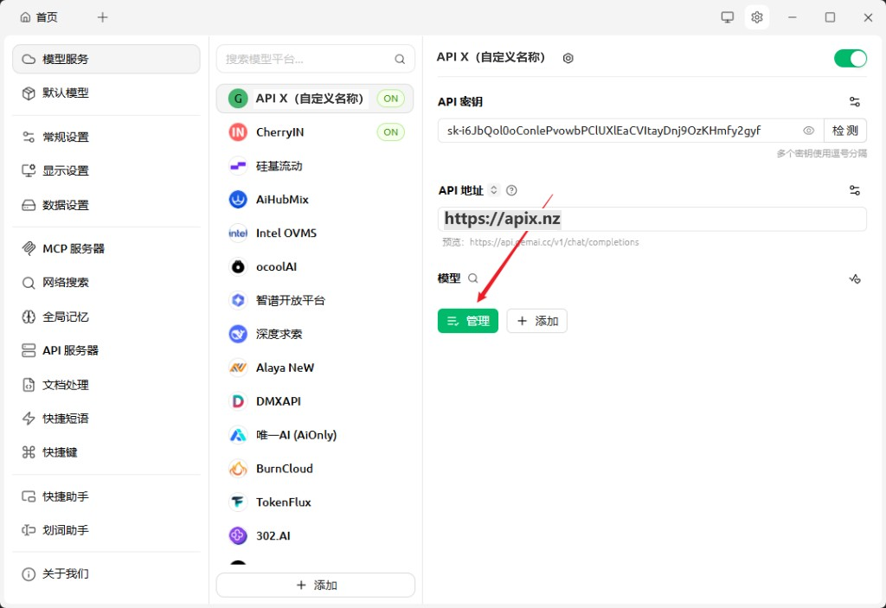Click the 快捷短语 lightning icon

(x=29, y=418)
